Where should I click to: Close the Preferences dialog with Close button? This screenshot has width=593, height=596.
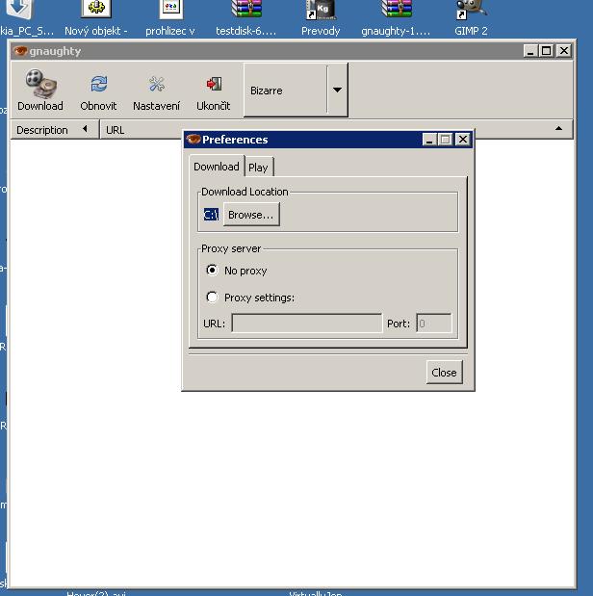pyautogui.click(x=444, y=373)
